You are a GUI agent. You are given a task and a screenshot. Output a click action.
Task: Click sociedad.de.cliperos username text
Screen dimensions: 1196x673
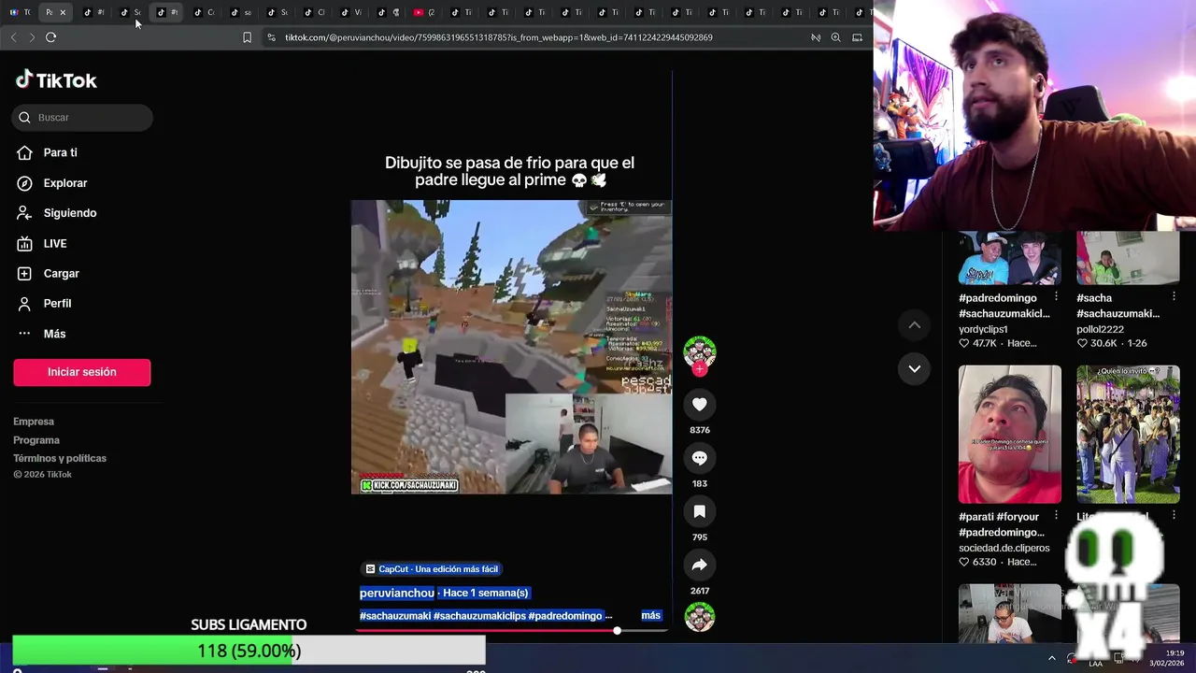pyautogui.click(x=1004, y=548)
